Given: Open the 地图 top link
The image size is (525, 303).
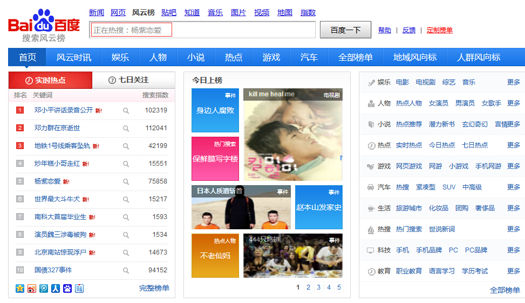Looking at the screenshot, I should click(285, 13).
